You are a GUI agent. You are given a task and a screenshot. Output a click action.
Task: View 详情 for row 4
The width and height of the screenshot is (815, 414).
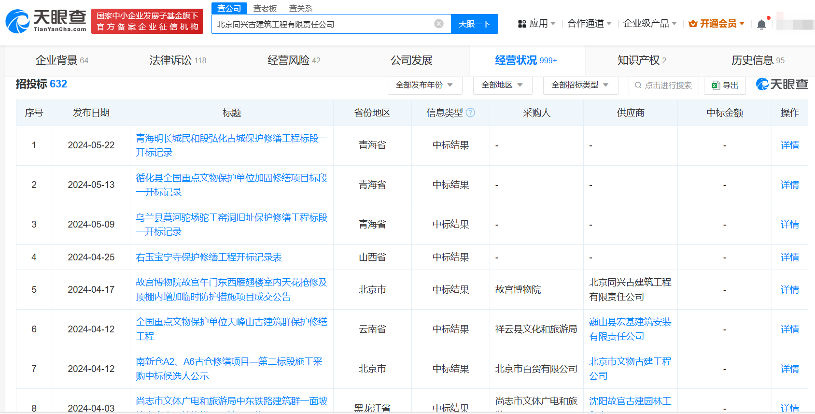pos(790,257)
